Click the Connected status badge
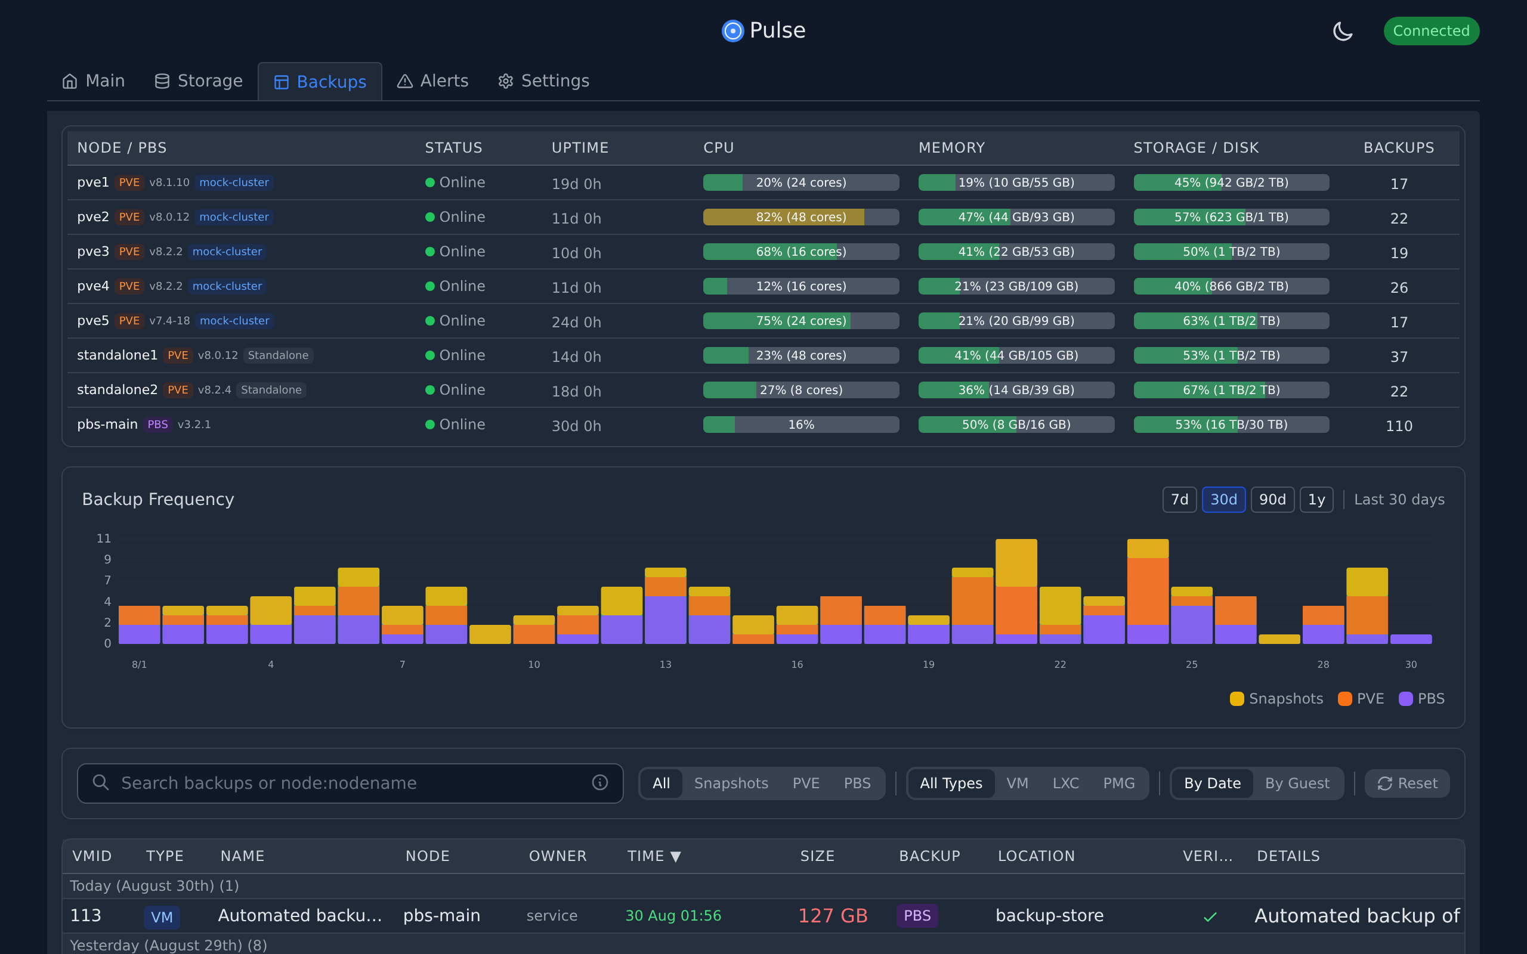This screenshot has width=1527, height=954. pos(1430,31)
